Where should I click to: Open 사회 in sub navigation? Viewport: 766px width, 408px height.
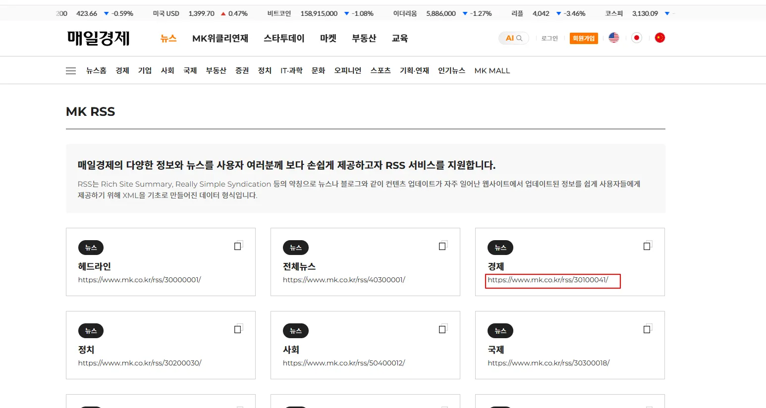167,71
